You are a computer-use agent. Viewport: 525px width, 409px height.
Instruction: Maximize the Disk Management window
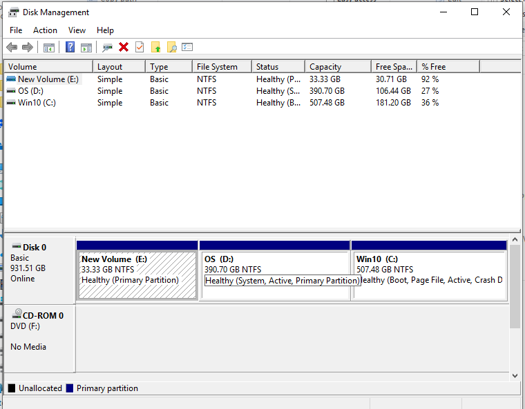click(475, 12)
